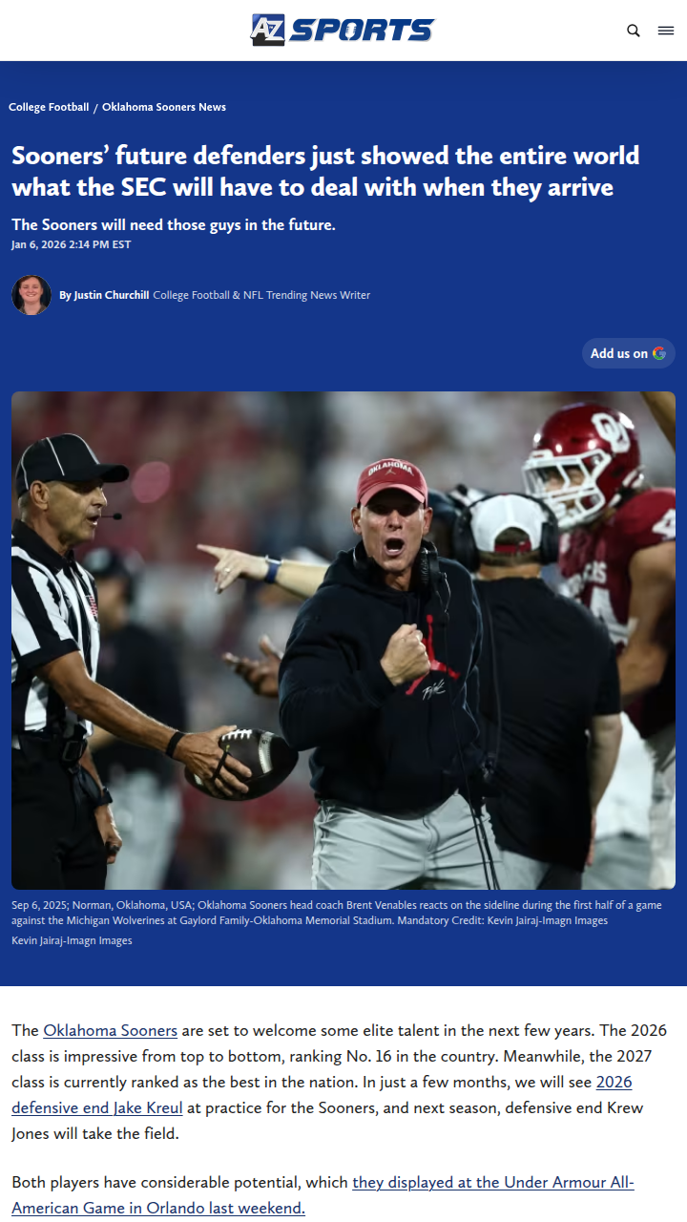Click the Jan 6, 2026 publish timestamp
Viewport: 687px width, 1222px height.
(72, 244)
